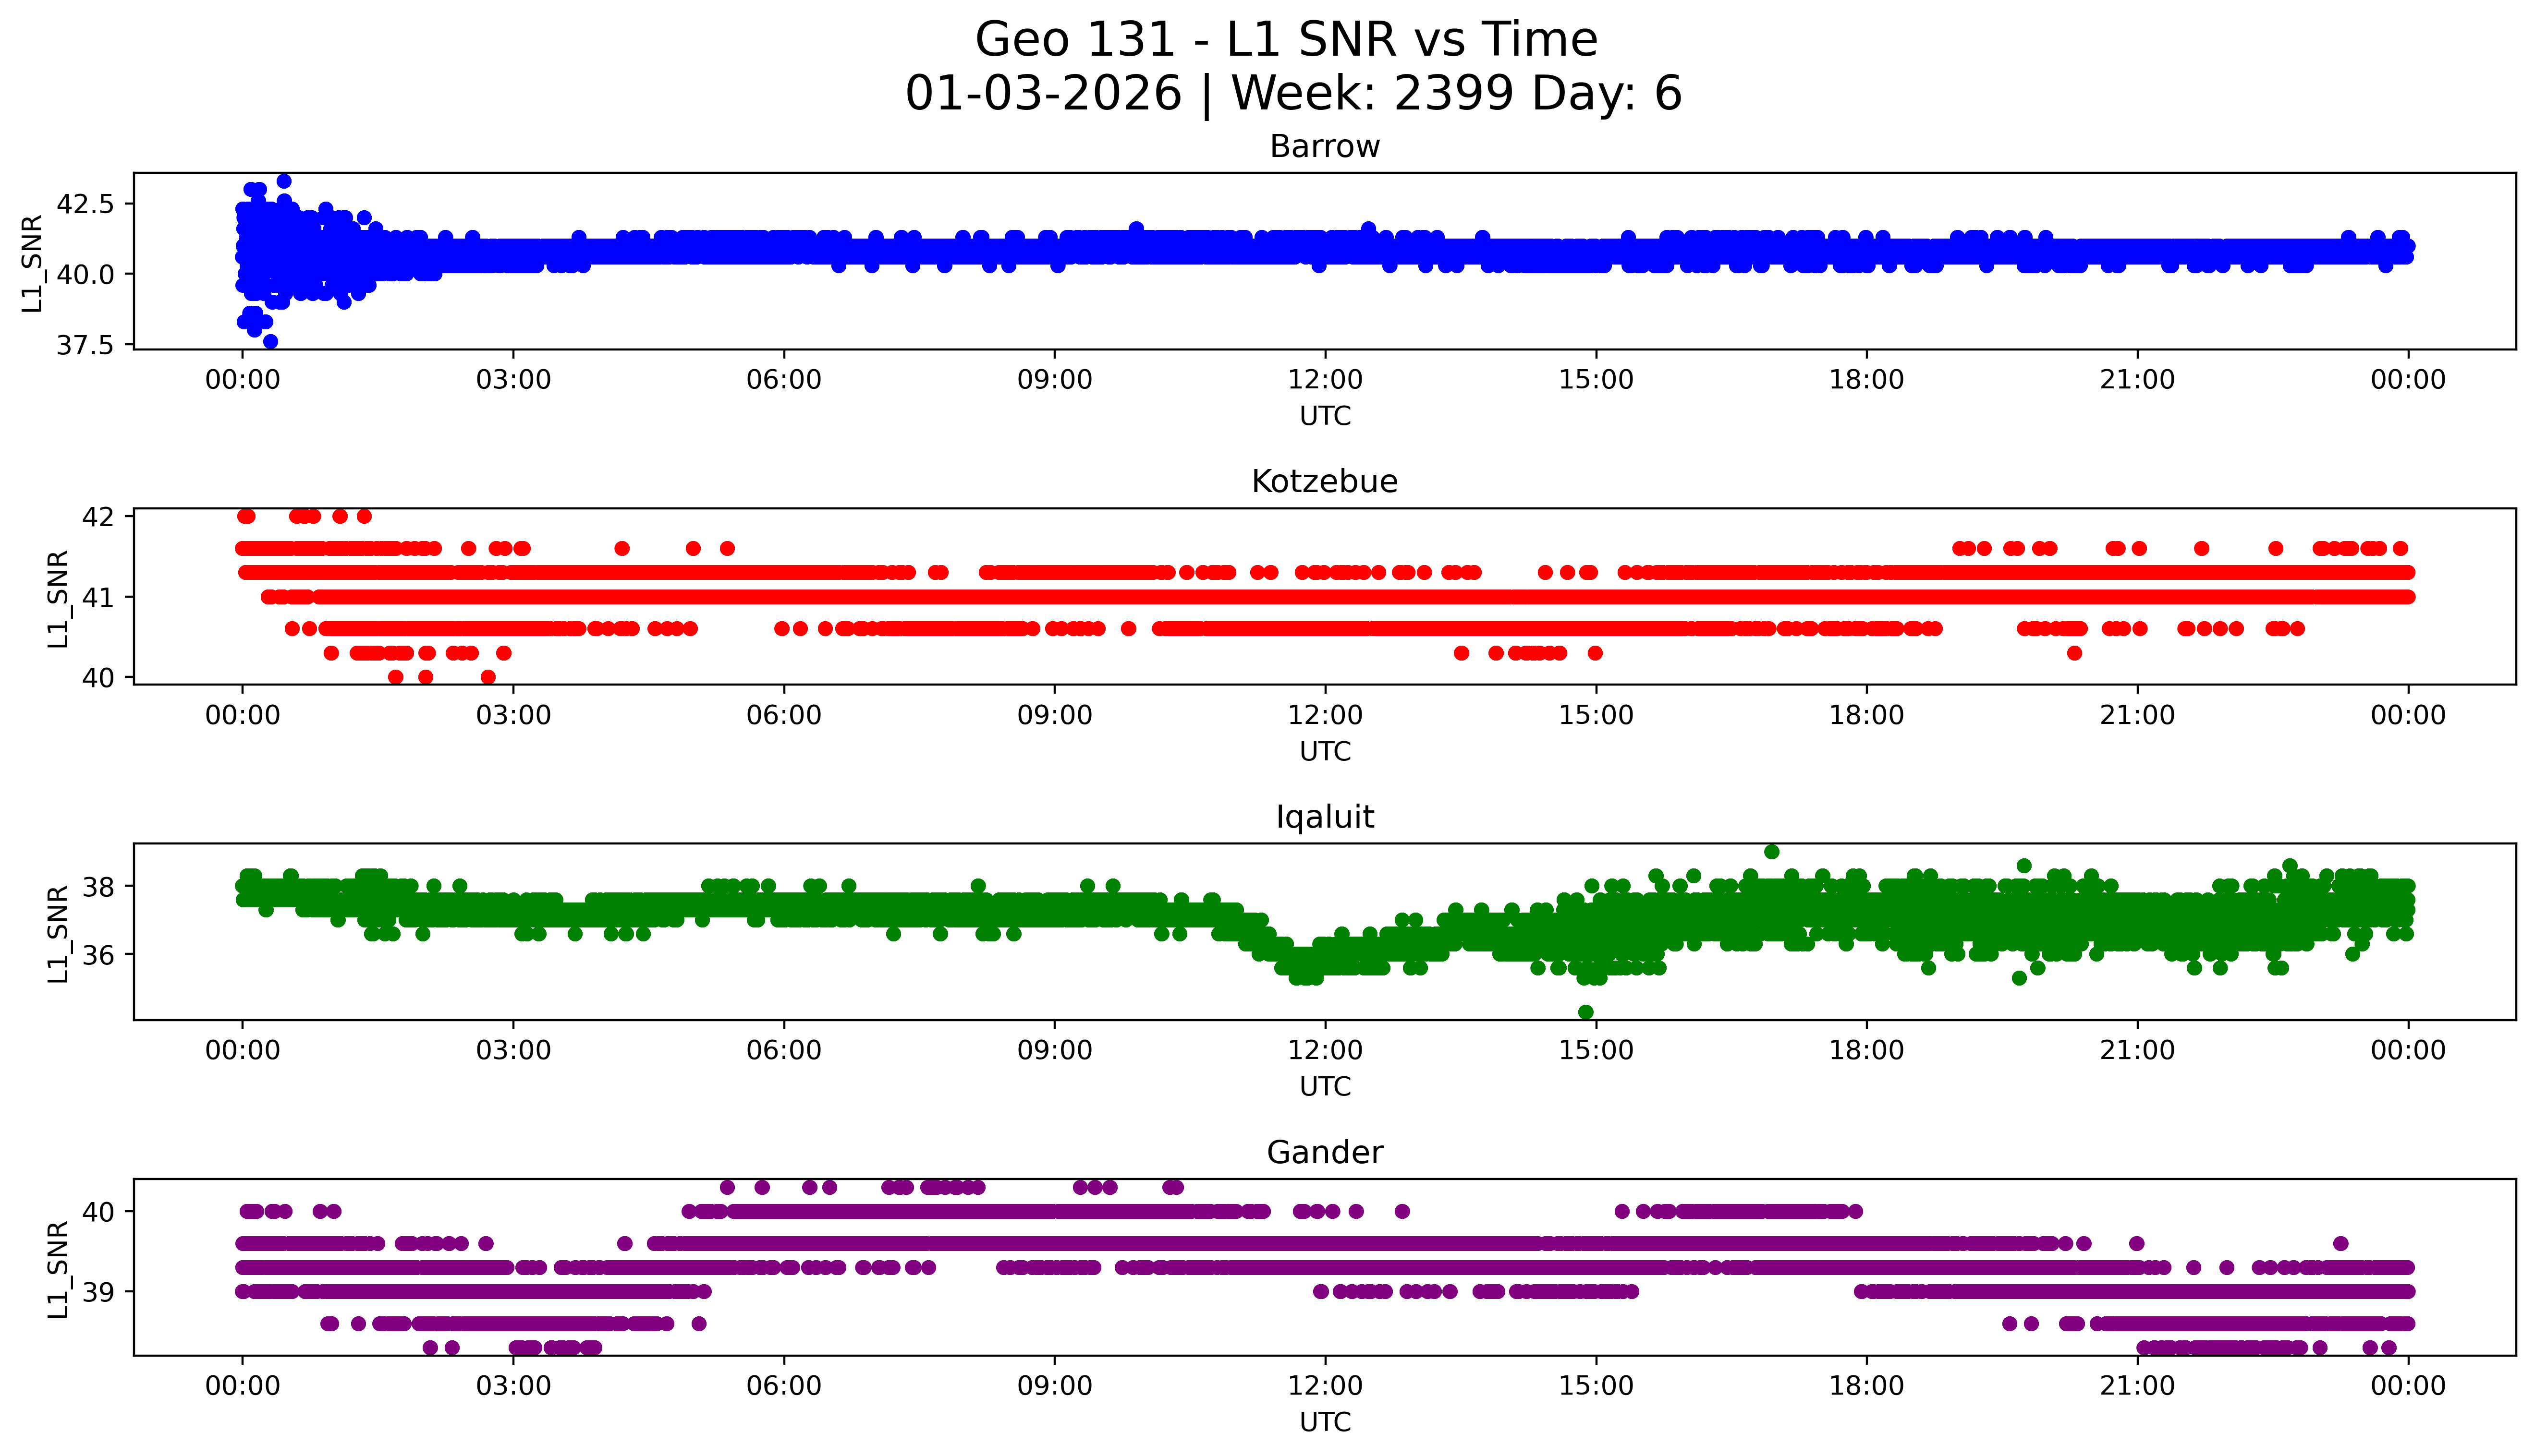The image size is (2535, 1456).
Task: Click the 06:00 tick under Barrow plot
Action: pyautogui.click(x=783, y=380)
